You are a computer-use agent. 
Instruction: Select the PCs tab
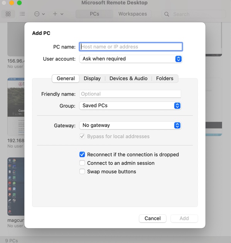[94, 14]
